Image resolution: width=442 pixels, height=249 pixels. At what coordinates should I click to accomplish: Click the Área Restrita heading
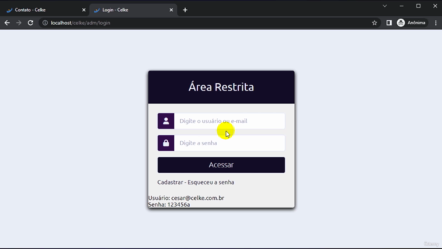[221, 87]
